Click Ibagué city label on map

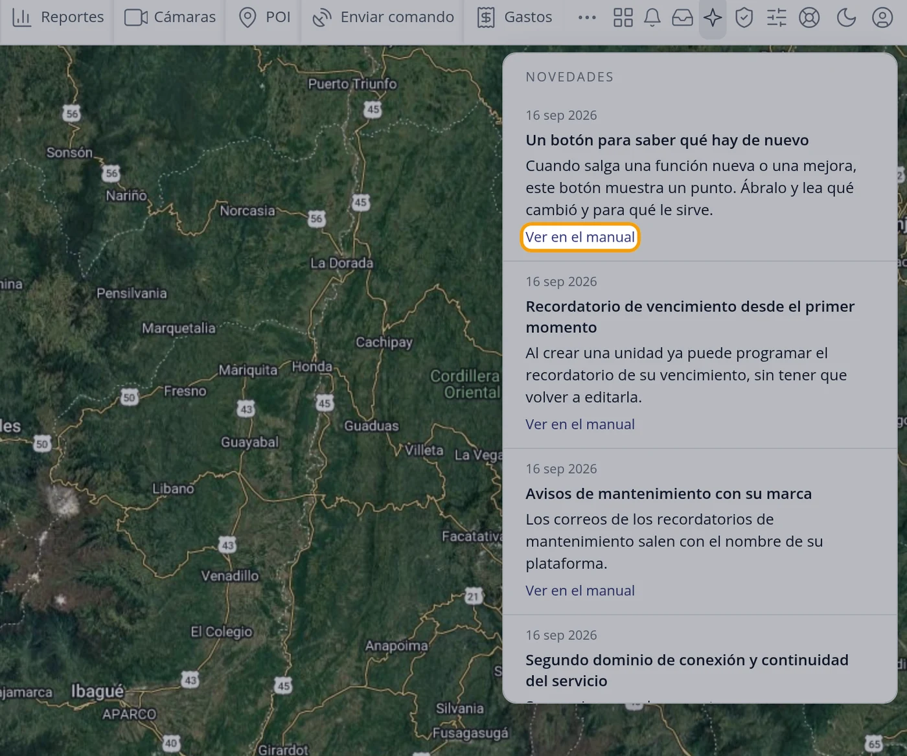coord(97,691)
